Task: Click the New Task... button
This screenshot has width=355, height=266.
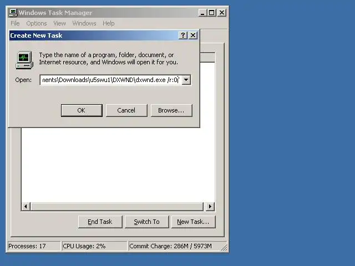Action: point(194,222)
